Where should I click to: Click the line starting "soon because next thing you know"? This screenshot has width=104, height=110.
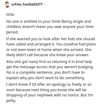point(46,90)
